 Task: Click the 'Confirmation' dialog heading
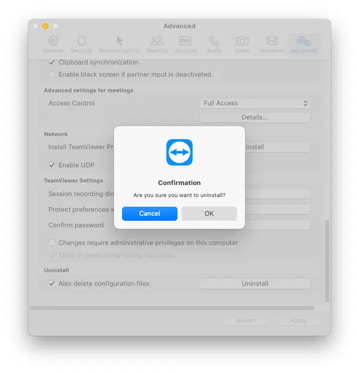(x=179, y=182)
